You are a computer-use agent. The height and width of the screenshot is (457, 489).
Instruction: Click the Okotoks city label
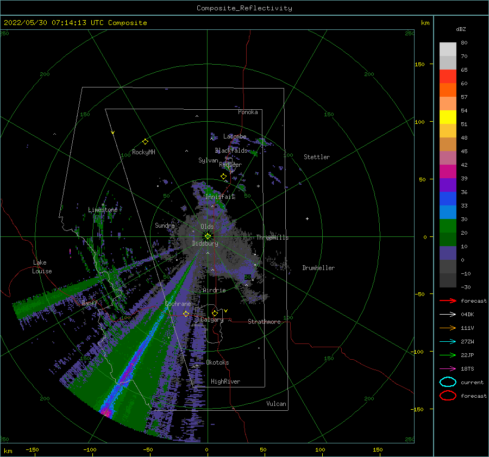pyautogui.click(x=217, y=362)
